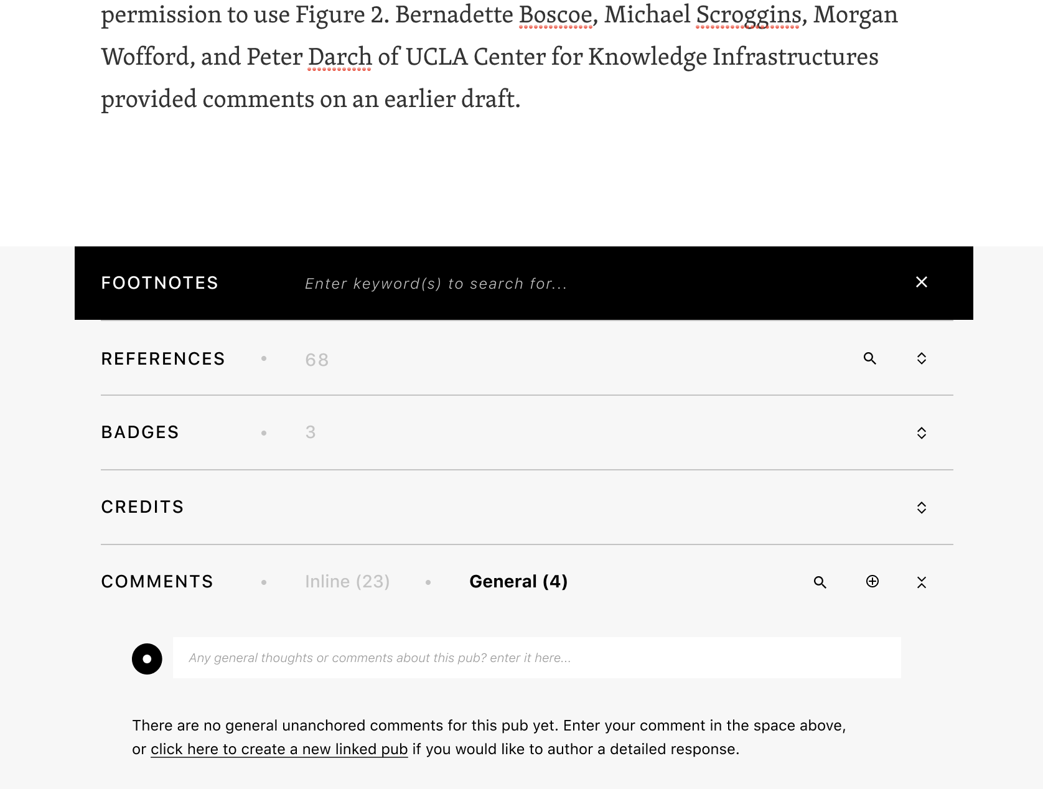
Task: Click the References search magnifier icon
Action: (869, 358)
